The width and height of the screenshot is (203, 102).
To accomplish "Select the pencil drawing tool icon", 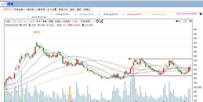I will point(101,21).
